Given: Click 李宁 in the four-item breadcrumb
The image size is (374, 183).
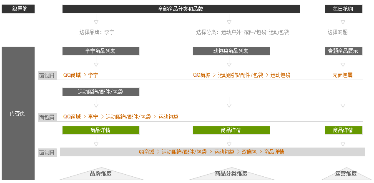Looking at the screenshot, I should [93, 117].
